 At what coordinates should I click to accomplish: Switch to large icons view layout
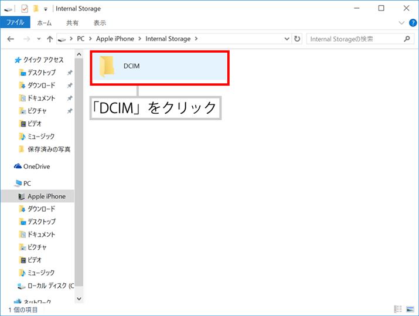tap(410, 309)
